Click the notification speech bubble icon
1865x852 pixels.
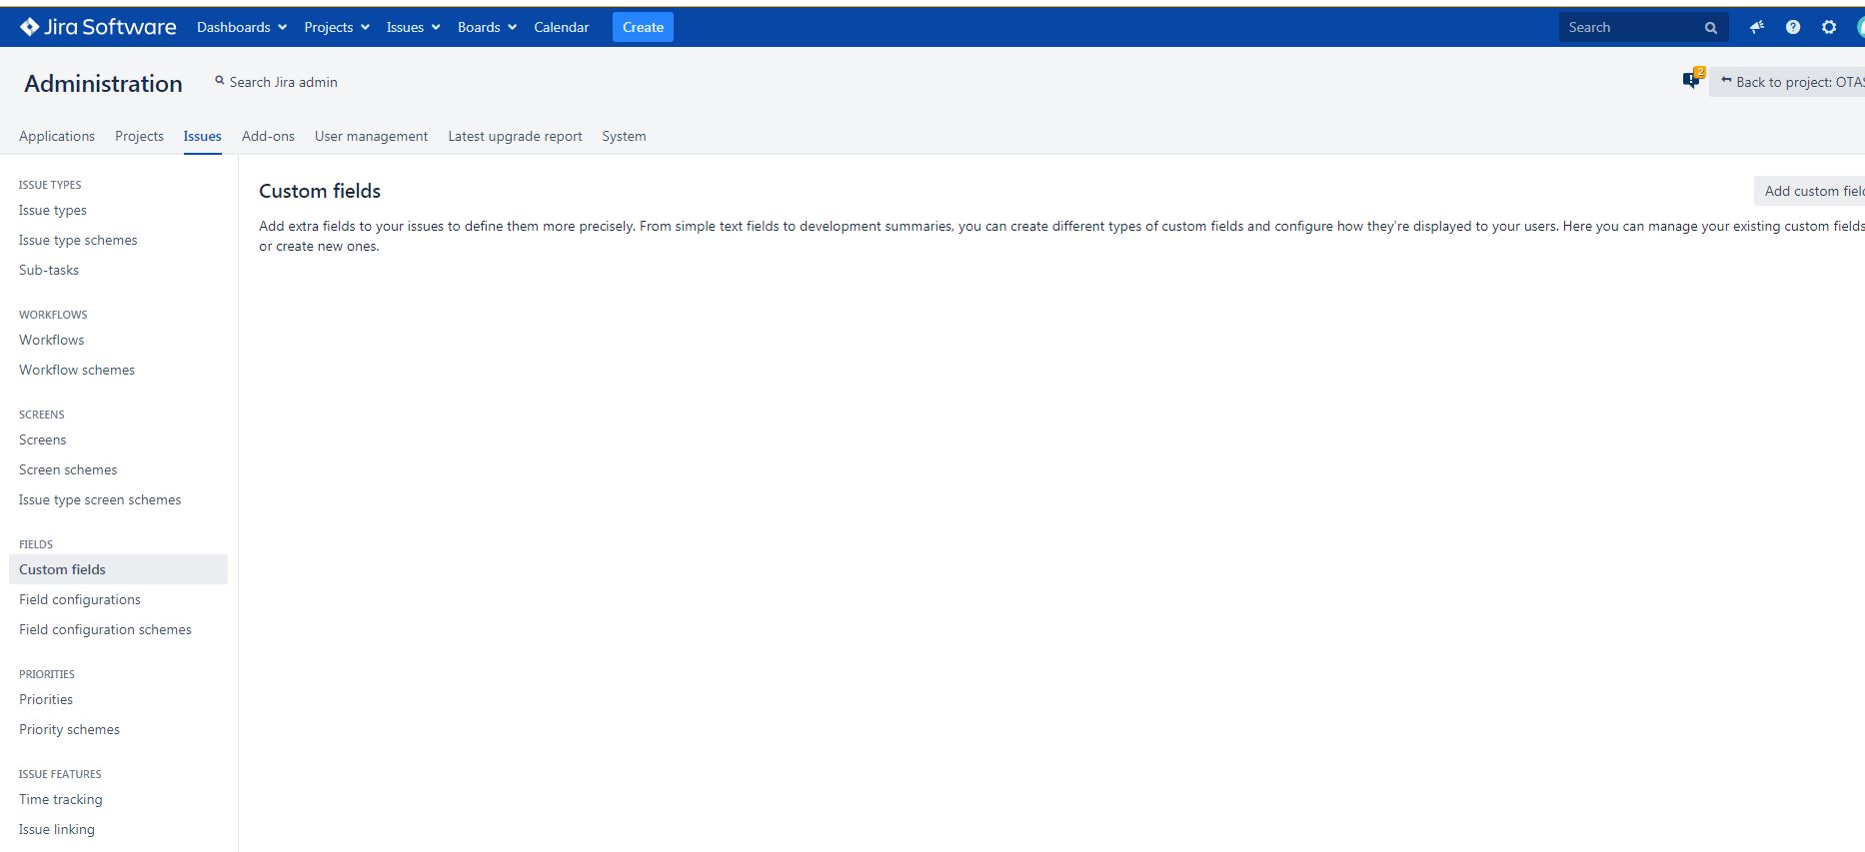[x=1692, y=79]
